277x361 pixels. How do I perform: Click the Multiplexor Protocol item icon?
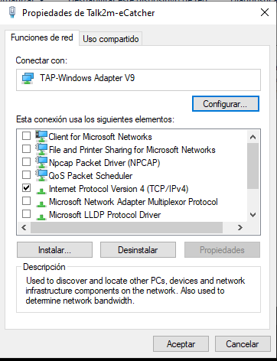coord(41,203)
